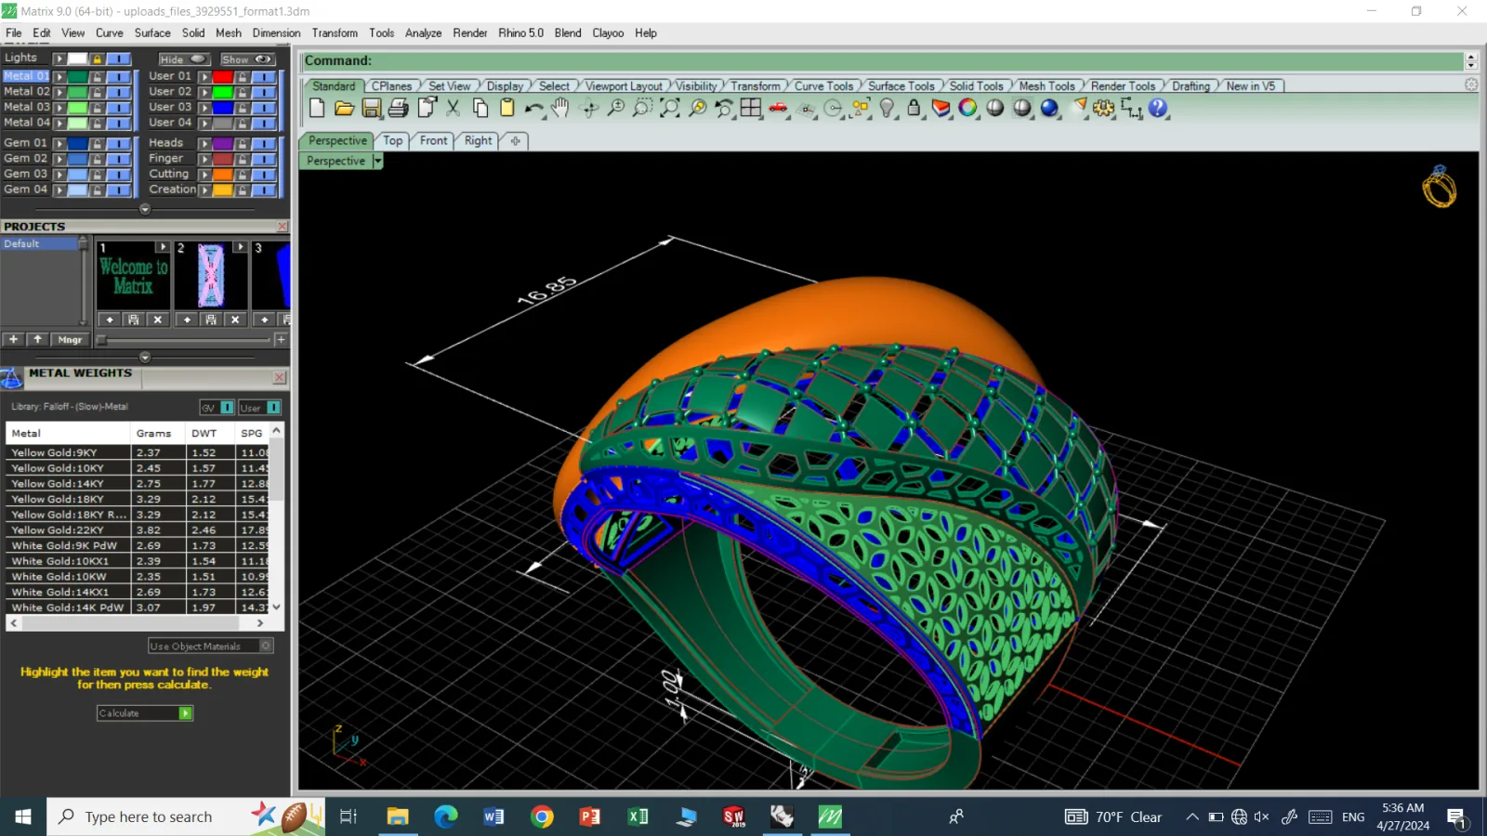Click the Calculate button
1487x836 pixels.
(x=145, y=713)
